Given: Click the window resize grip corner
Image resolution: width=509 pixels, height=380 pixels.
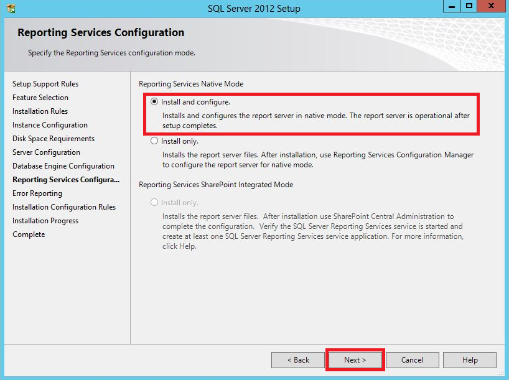Looking at the screenshot, I should (x=502, y=373).
